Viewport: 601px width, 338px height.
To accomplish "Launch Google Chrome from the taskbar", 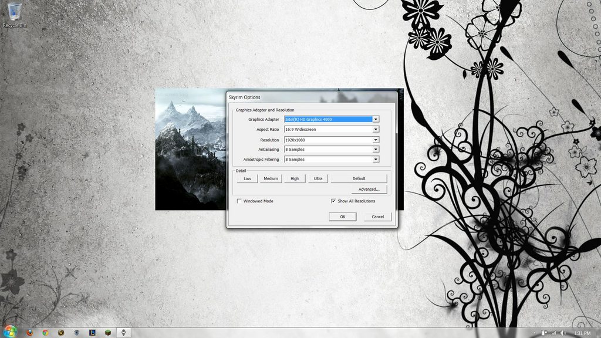I will pos(45,333).
